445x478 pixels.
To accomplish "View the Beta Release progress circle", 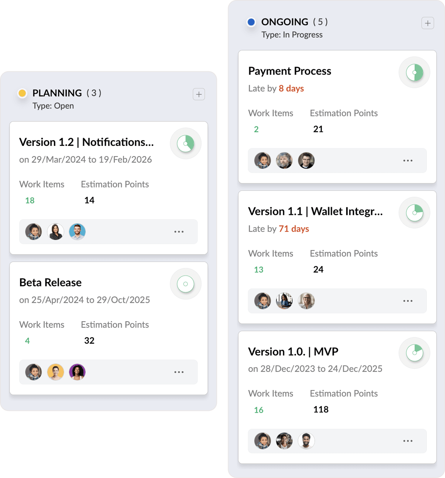I will (186, 284).
